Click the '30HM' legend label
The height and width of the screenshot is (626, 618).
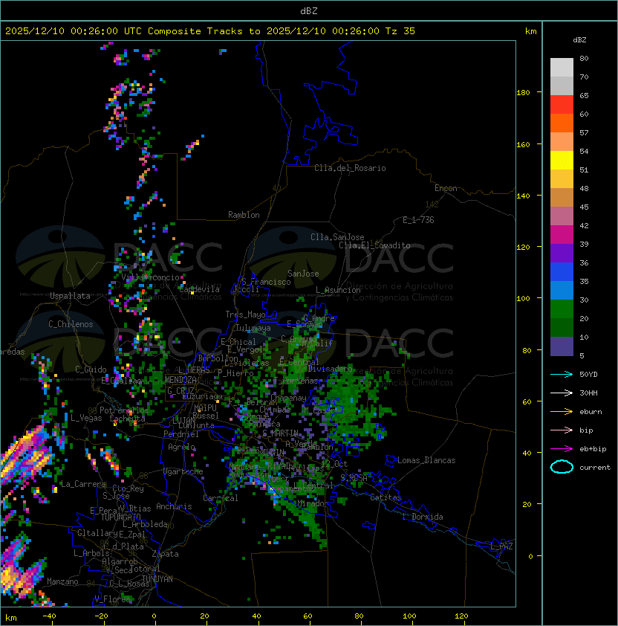click(x=588, y=393)
